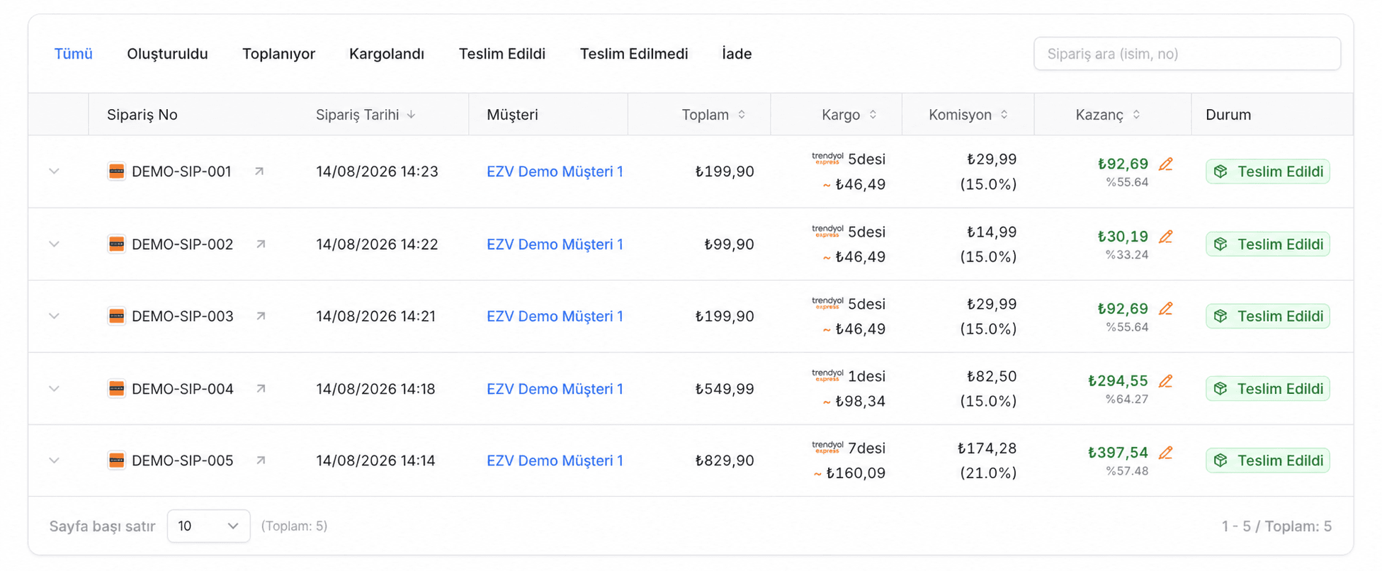
Task: Switch to Kargolandı tab
Action: (387, 54)
